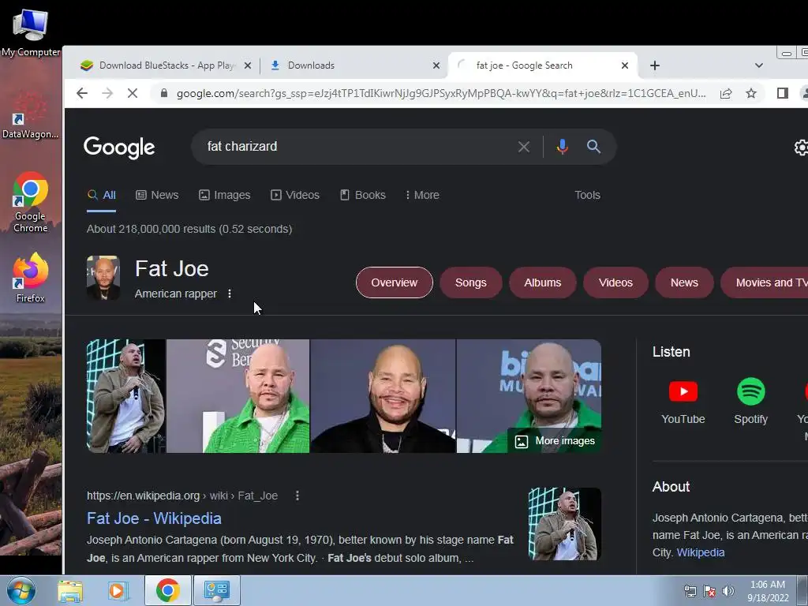Select the Movies and TV chip

click(765, 282)
